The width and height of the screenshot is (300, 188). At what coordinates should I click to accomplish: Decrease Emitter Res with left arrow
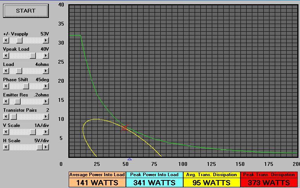6,101
